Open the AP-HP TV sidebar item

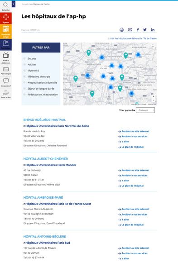pos(6,58)
